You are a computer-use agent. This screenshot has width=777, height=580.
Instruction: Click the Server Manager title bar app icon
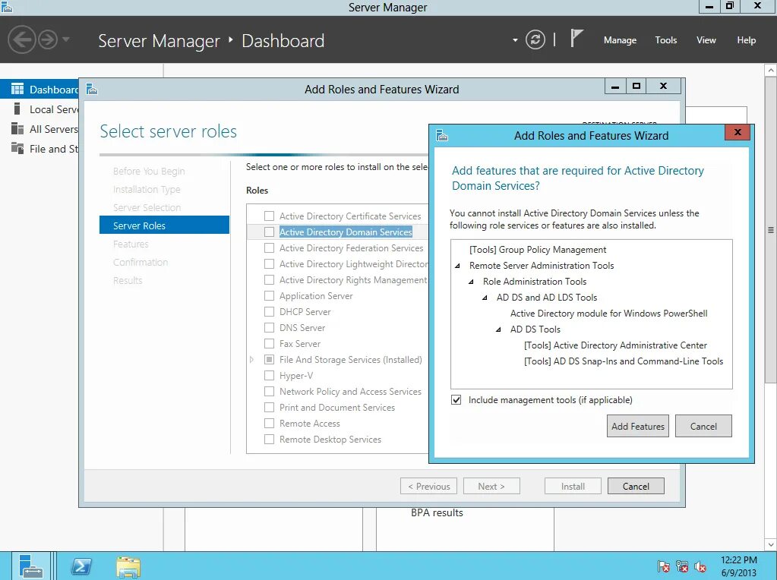6,7
